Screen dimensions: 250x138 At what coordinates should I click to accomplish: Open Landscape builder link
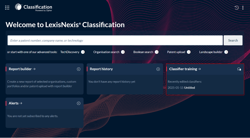coord(211,52)
